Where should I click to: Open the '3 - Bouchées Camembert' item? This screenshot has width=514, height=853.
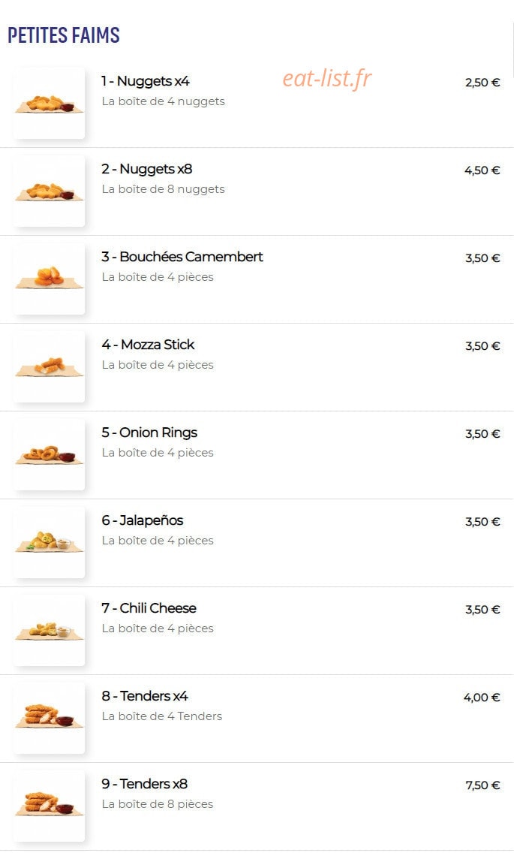coord(182,257)
